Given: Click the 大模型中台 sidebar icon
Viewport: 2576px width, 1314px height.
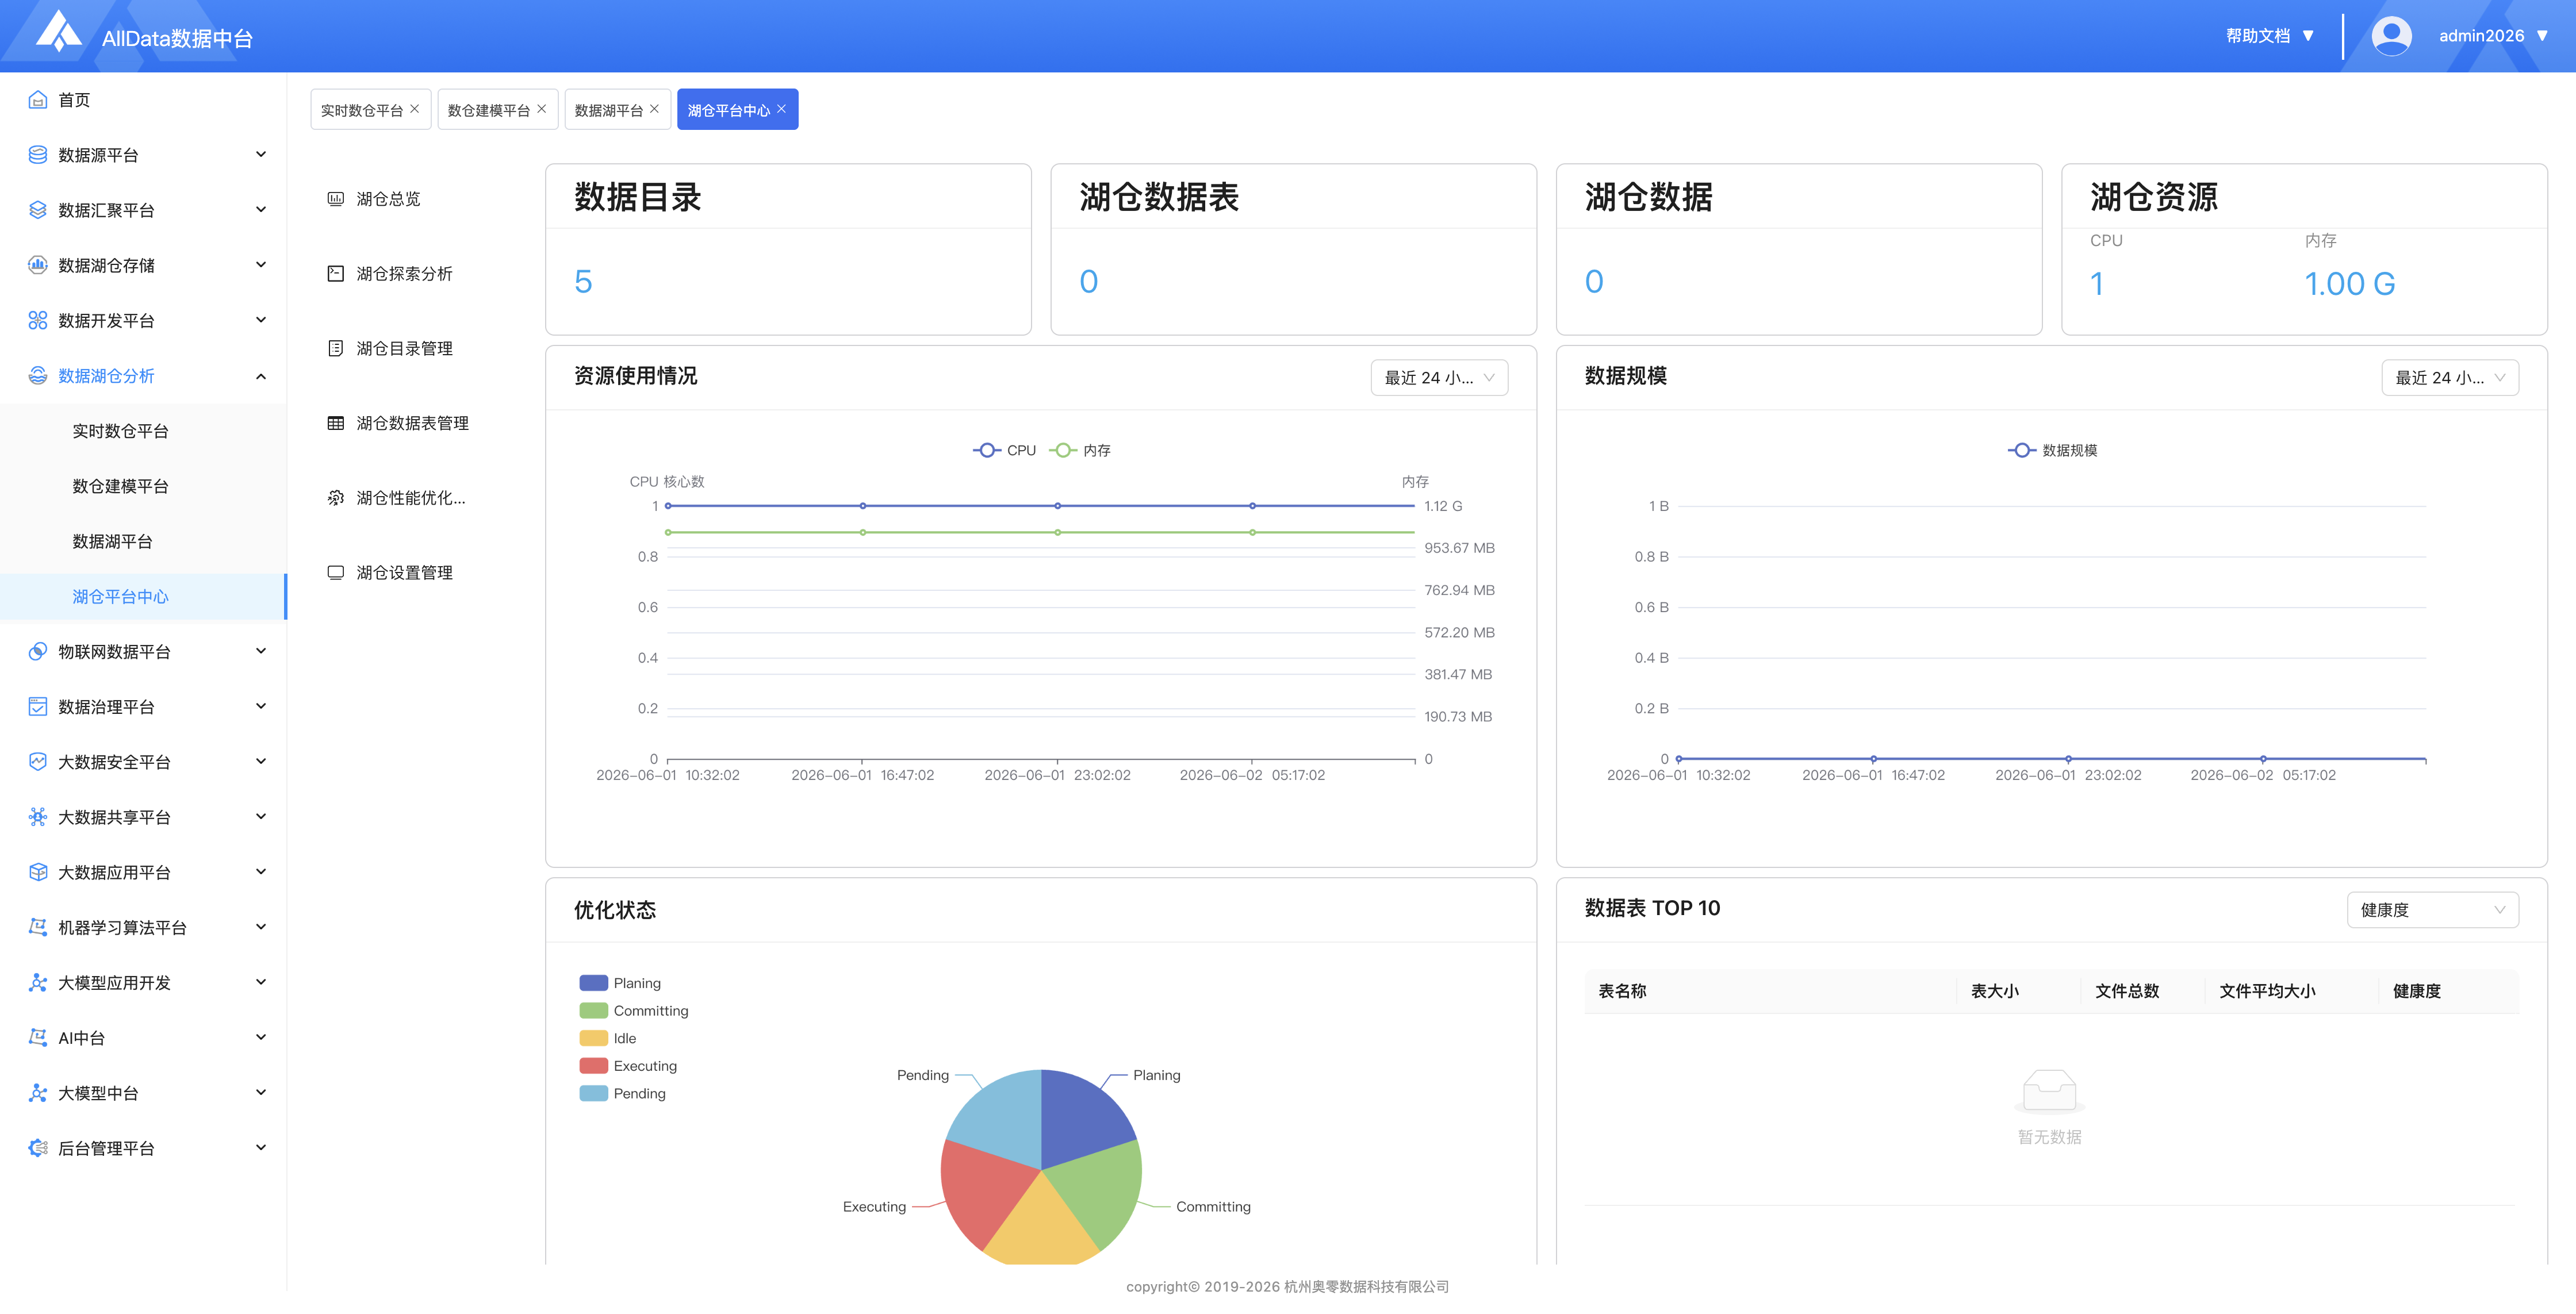Looking at the screenshot, I should tap(38, 1093).
